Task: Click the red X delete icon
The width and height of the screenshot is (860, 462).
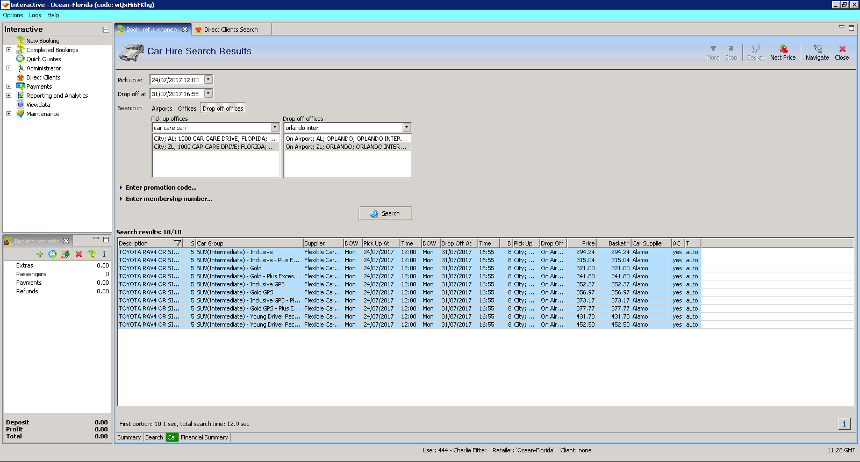Action: coord(78,254)
